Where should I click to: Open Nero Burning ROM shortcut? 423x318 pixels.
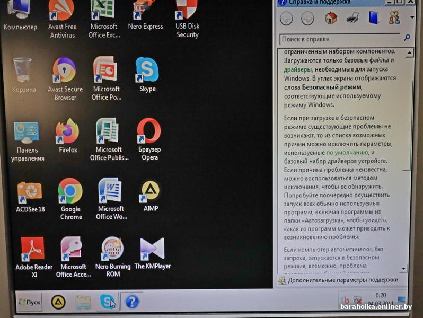[113, 257]
